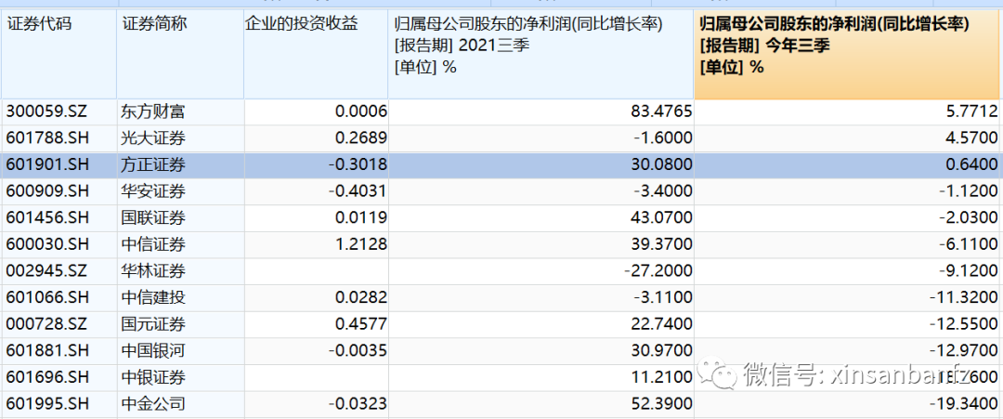Select 2021 growth value 52.3900
1003x419 pixels.
662,403
